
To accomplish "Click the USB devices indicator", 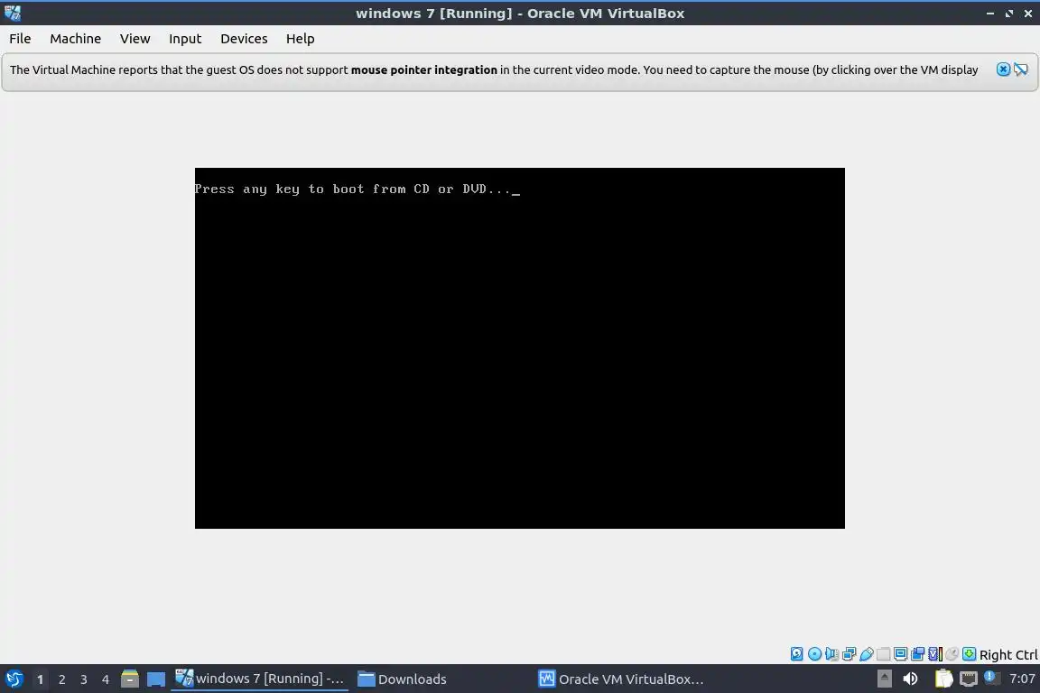I will pyautogui.click(x=867, y=654).
